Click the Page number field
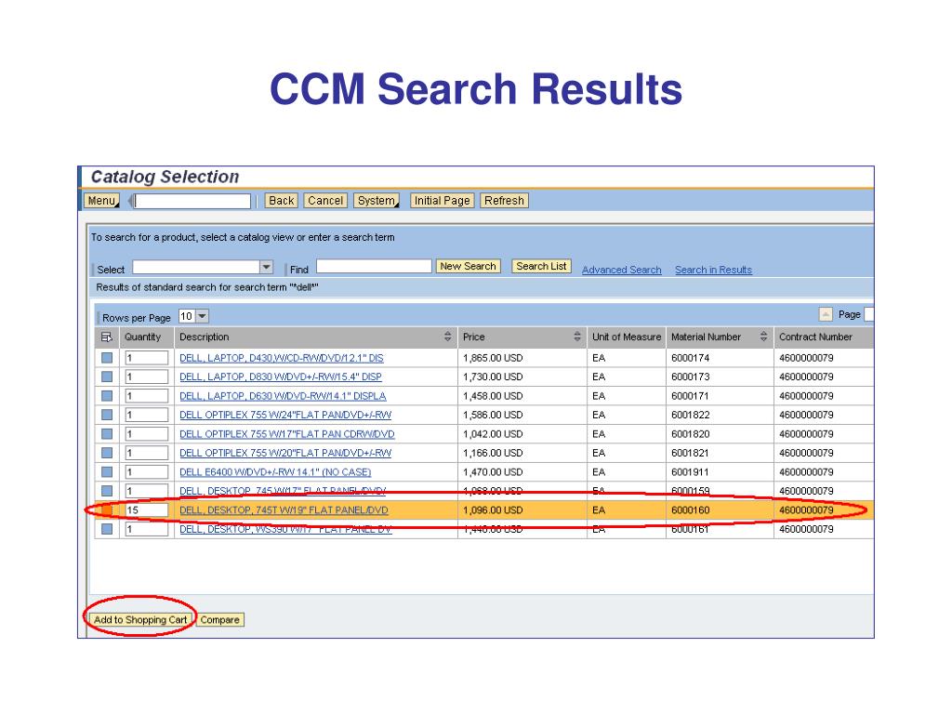This screenshot has width=952, height=714. point(869,314)
